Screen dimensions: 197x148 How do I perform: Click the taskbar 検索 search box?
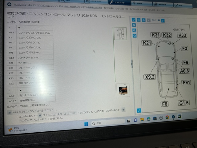tap(108, 123)
